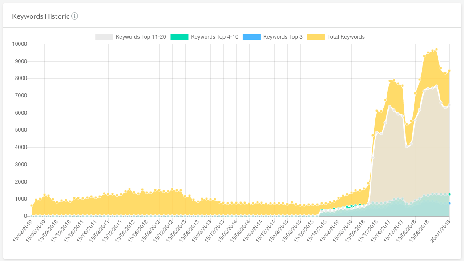This screenshot has height=261, width=464.
Task: Click the 15/12/2013 x-axis date label
Action: (214, 231)
